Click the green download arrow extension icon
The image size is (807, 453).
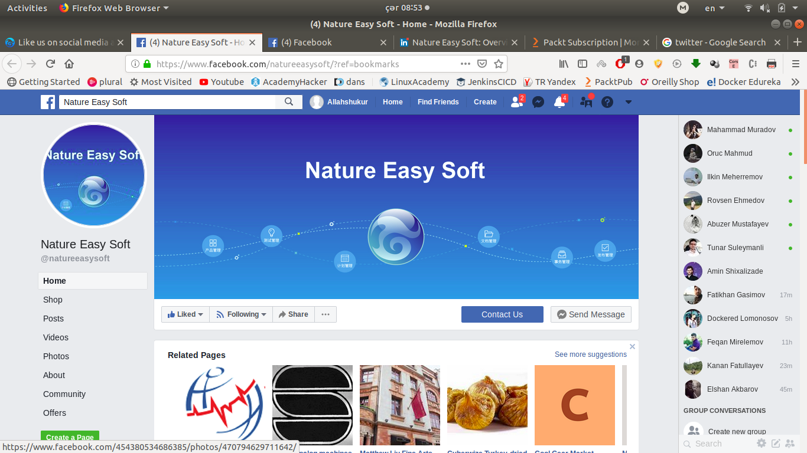696,64
